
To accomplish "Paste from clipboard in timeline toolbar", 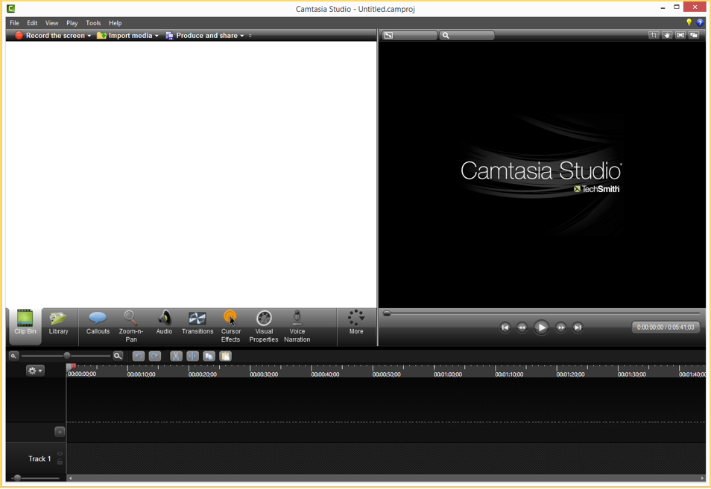I will point(225,357).
